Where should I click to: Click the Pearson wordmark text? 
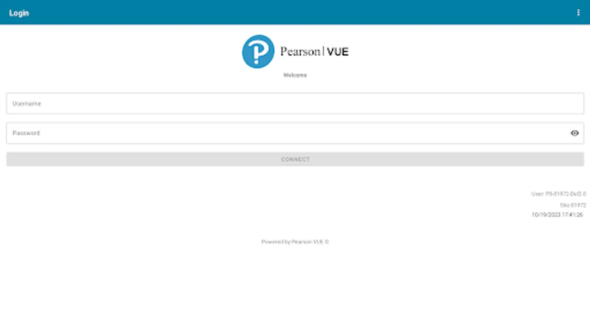(x=300, y=51)
